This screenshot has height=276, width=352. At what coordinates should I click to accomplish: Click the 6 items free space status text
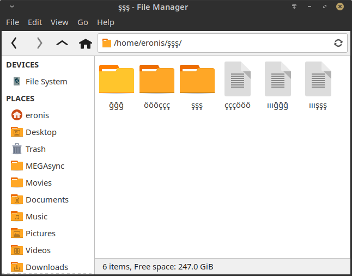[158, 267]
